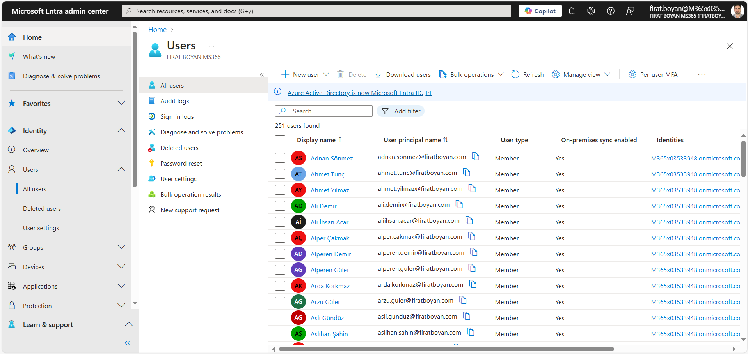Expand the Devices nav group

point(121,267)
